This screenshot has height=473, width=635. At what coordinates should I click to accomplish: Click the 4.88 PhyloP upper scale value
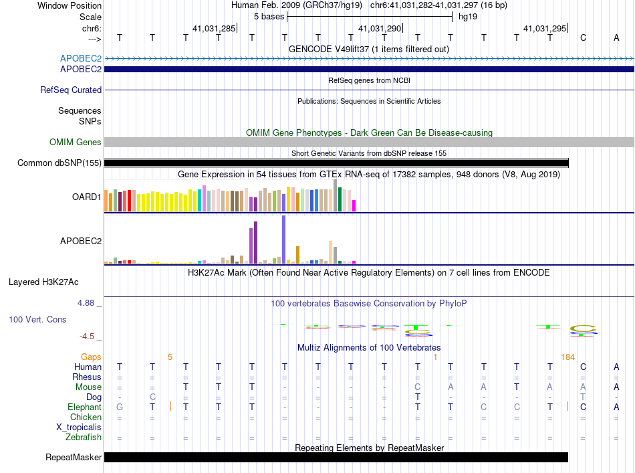tap(86, 303)
